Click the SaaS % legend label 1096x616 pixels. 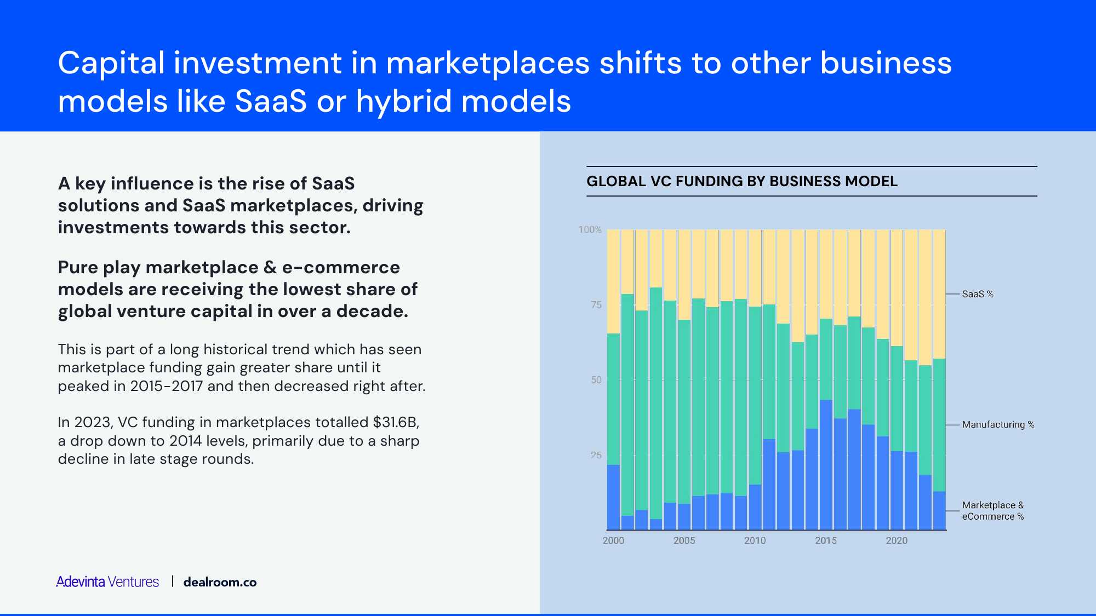coord(978,294)
